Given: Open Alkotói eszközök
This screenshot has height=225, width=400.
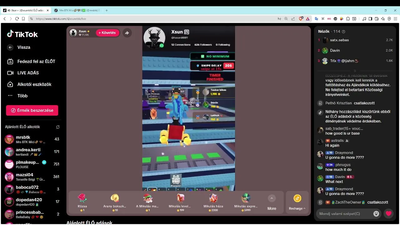Looking at the screenshot, I should [29, 84].
